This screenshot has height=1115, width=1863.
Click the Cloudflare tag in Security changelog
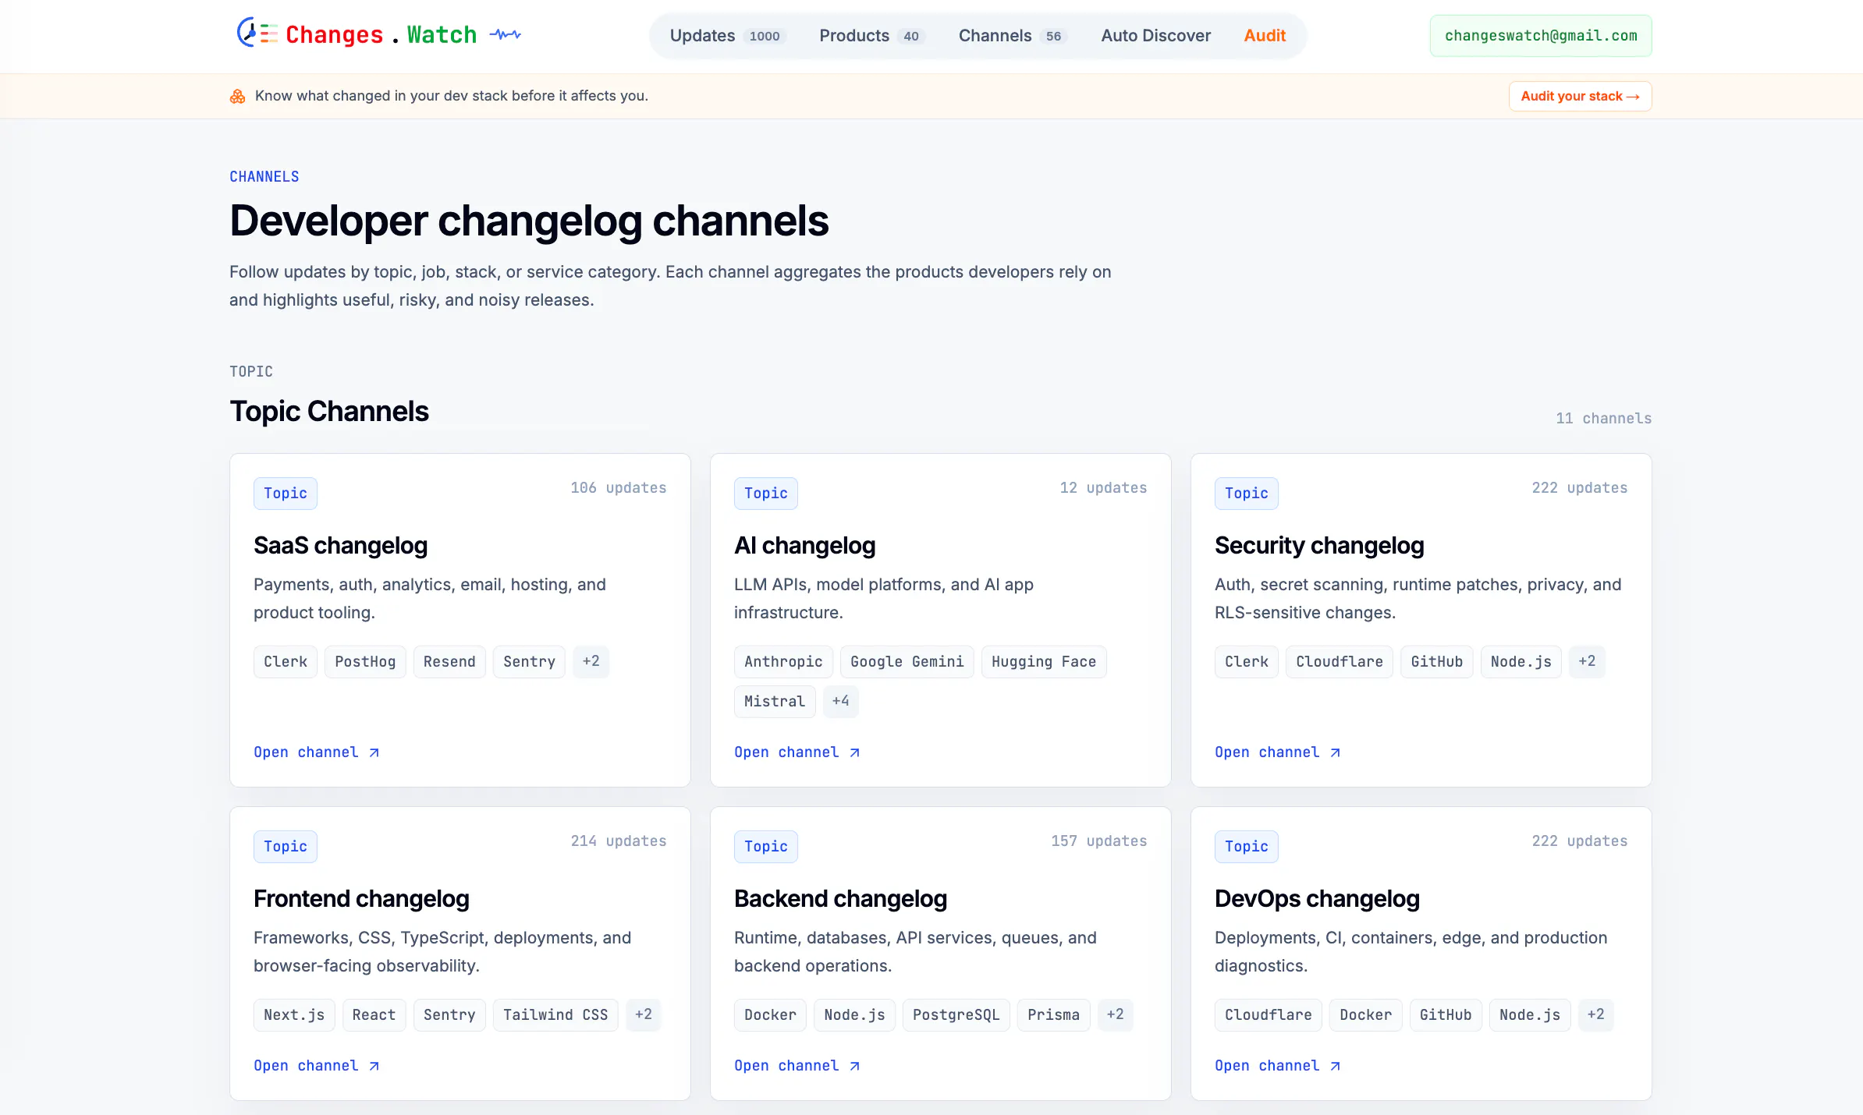[1340, 662]
